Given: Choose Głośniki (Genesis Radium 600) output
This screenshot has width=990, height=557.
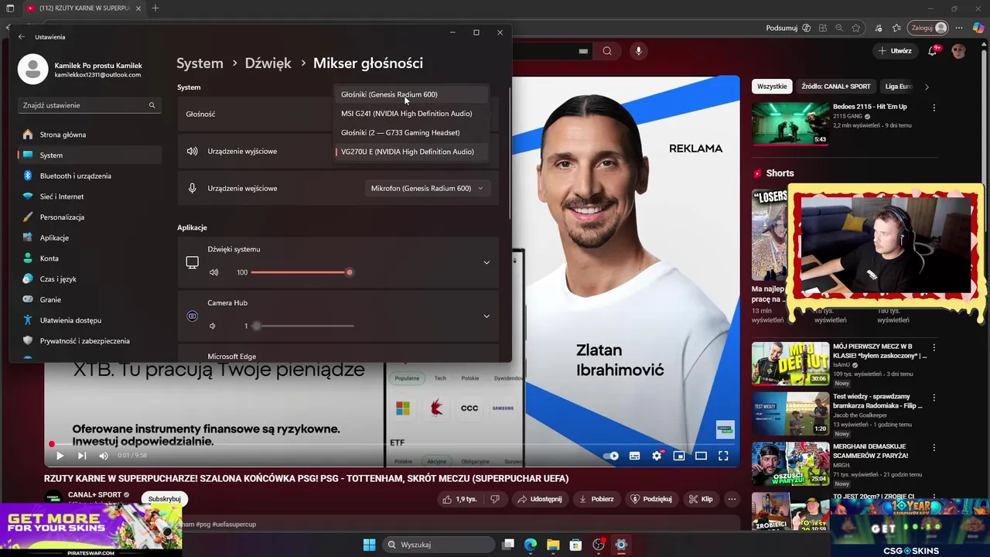Looking at the screenshot, I should pos(411,94).
